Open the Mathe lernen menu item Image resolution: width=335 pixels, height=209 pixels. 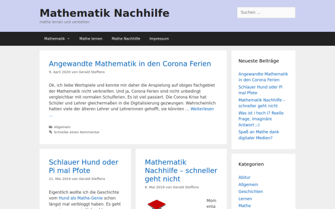click(91, 38)
